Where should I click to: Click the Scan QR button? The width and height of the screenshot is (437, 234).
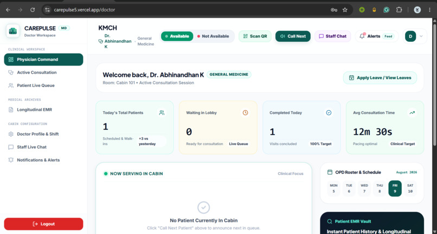click(x=255, y=36)
